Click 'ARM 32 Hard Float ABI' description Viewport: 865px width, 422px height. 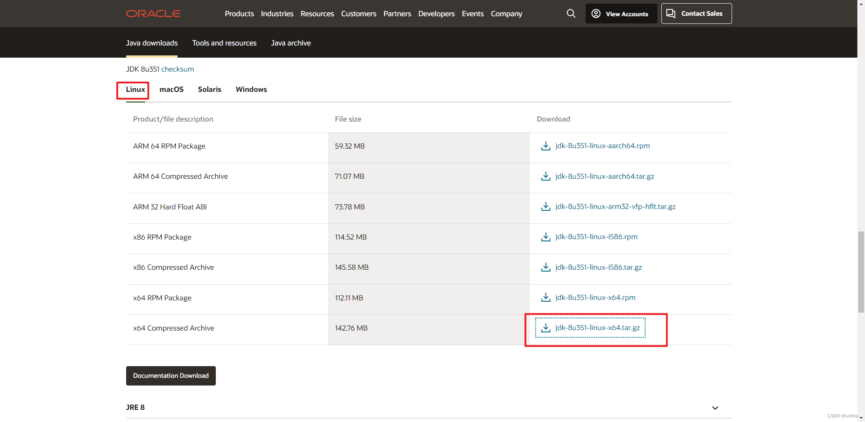pyautogui.click(x=170, y=207)
